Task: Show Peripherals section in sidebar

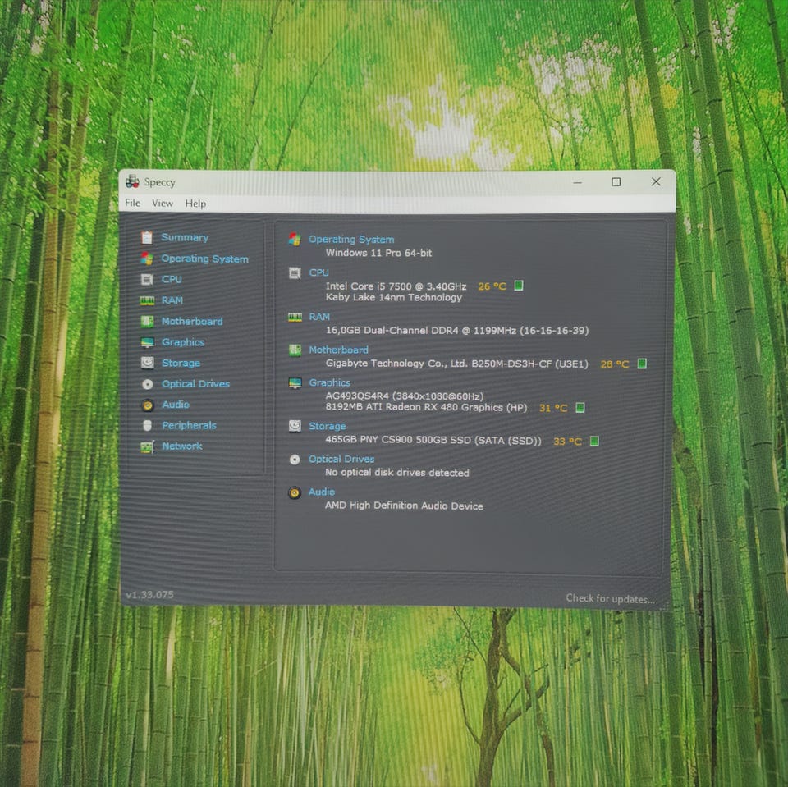Action: (189, 425)
